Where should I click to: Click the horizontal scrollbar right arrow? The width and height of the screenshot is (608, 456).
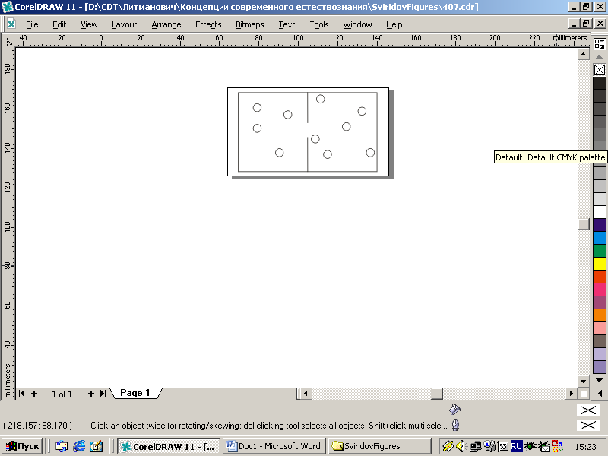572,394
